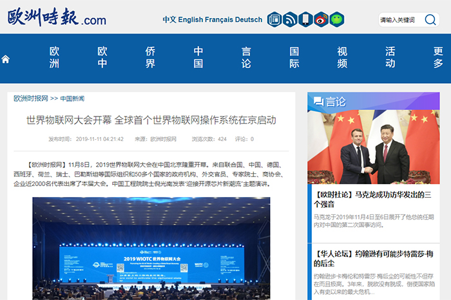Click the 欧洲时报网 breadcrumb link
The image size is (451, 300).
point(31,98)
